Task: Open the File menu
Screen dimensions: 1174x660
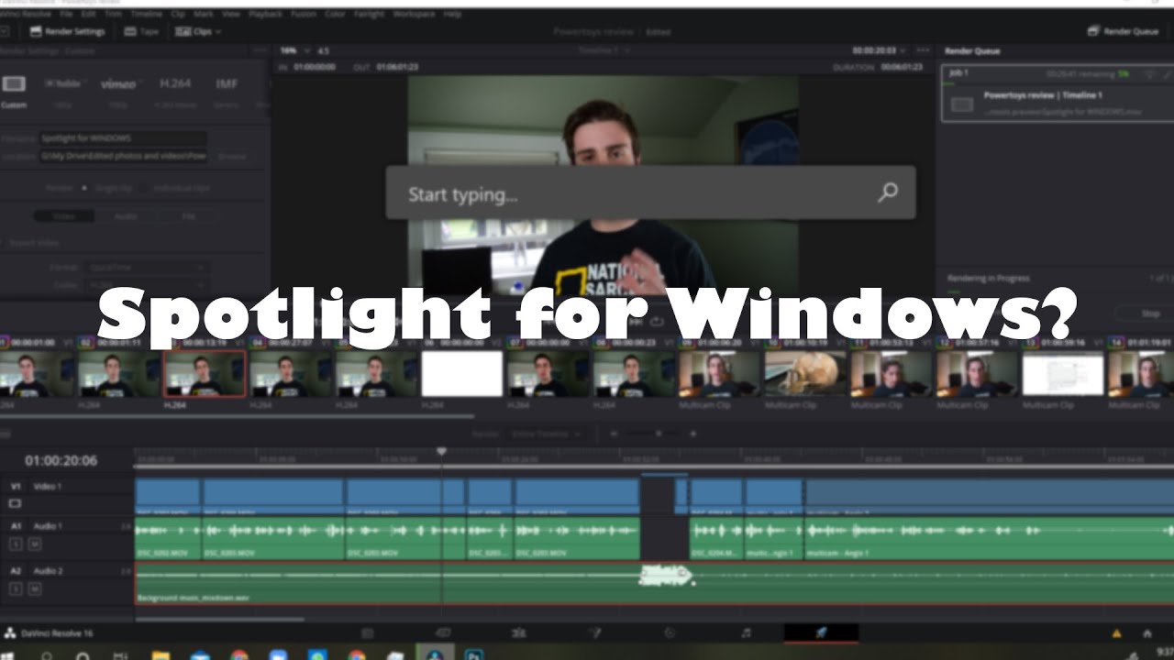Action: coord(67,15)
